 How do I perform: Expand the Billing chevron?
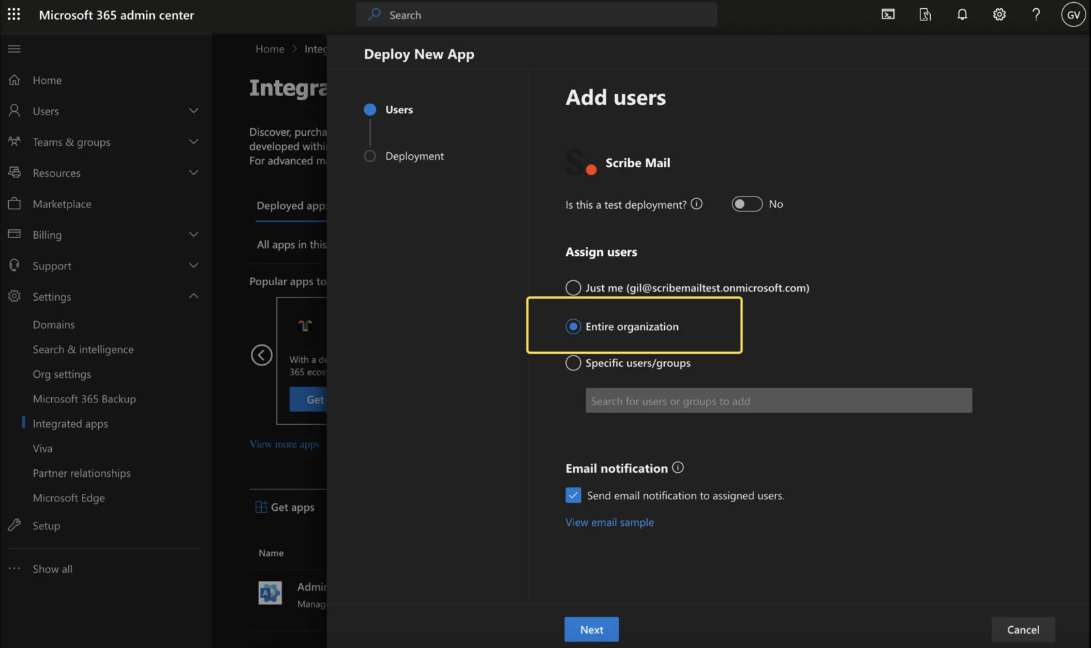[194, 235]
